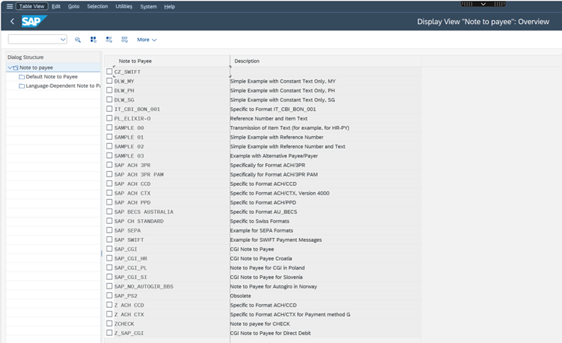This screenshot has width=562, height=343.
Task: Click the SAP logo
Action: 34,22
